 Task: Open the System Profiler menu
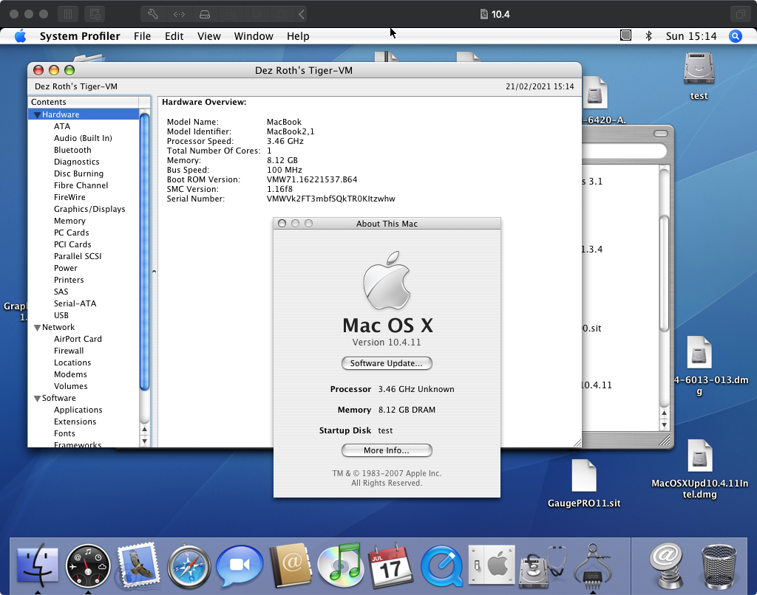(x=80, y=36)
